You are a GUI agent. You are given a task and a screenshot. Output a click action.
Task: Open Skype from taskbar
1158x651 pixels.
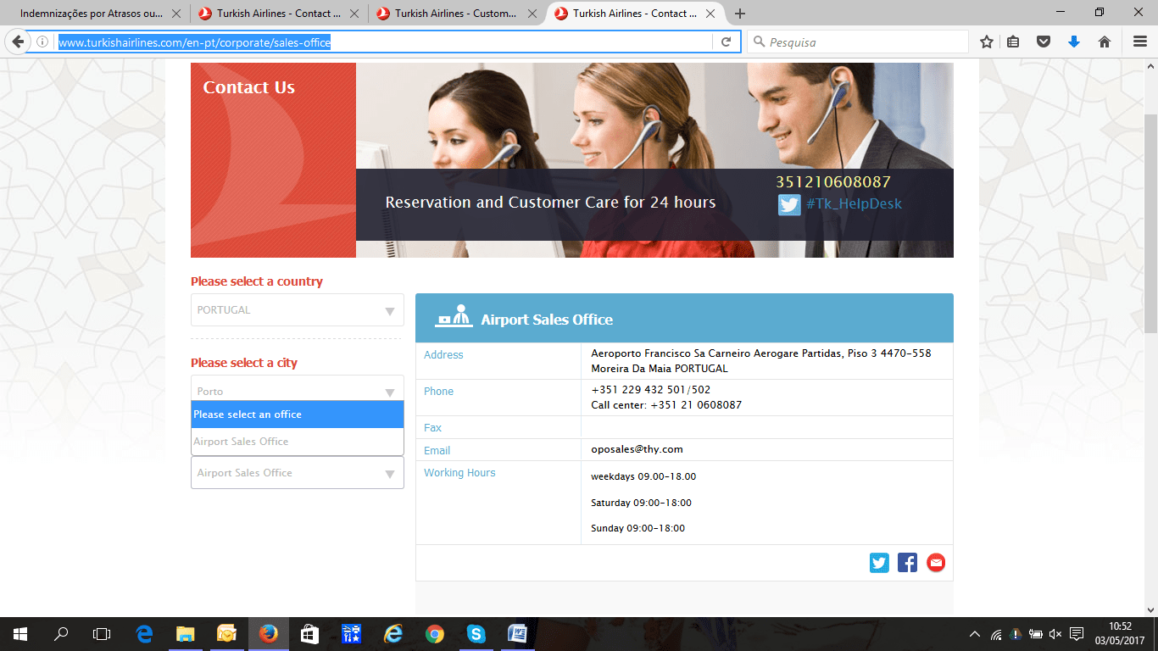(x=476, y=634)
